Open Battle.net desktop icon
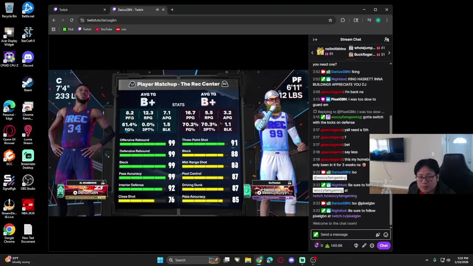Viewport: 473px width, 266px height. (28, 10)
